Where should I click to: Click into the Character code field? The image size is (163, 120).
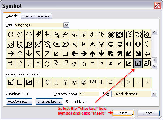pyautogui.click(x=89, y=94)
